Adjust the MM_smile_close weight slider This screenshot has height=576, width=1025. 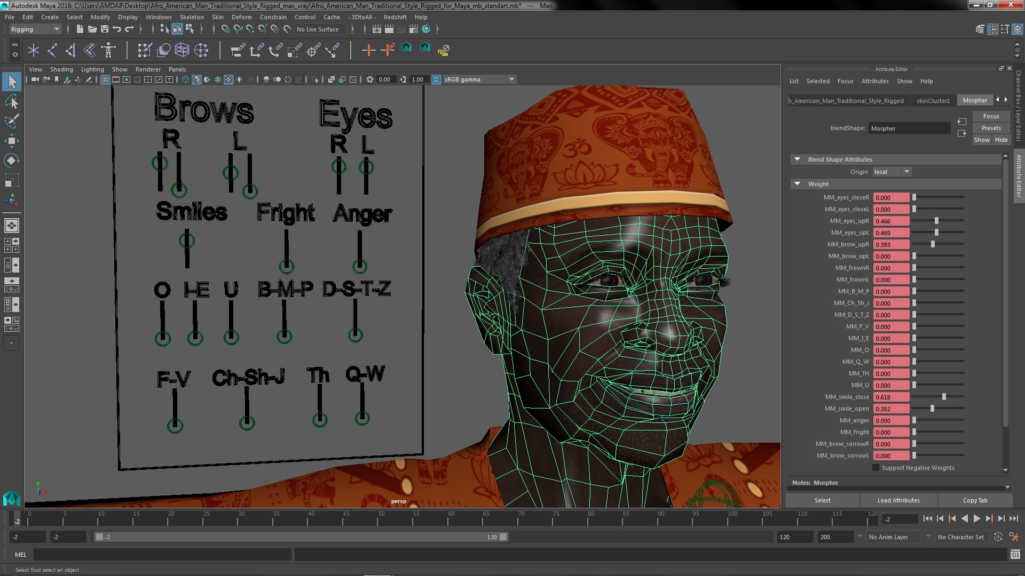coord(944,397)
